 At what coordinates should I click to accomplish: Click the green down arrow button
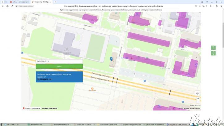pyautogui.click(x=213, y=53)
